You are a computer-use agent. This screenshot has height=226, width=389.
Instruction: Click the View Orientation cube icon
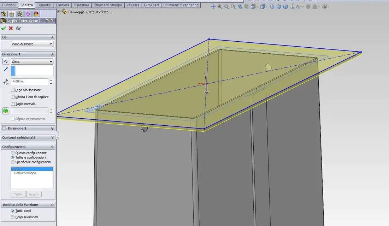coord(253,7)
